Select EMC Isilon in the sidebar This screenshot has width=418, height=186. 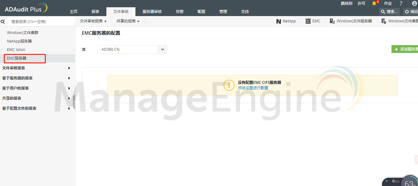click(x=16, y=50)
